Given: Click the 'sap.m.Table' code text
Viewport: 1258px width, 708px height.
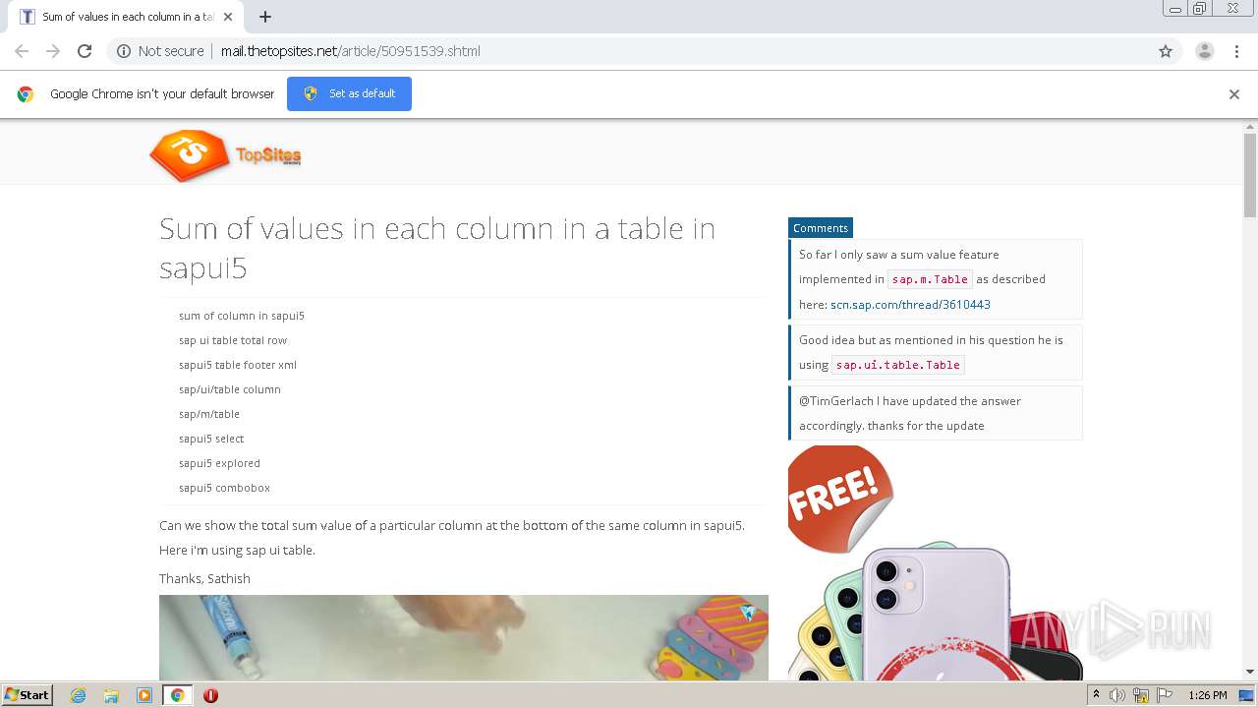Looking at the screenshot, I should (x=930, y=279).
